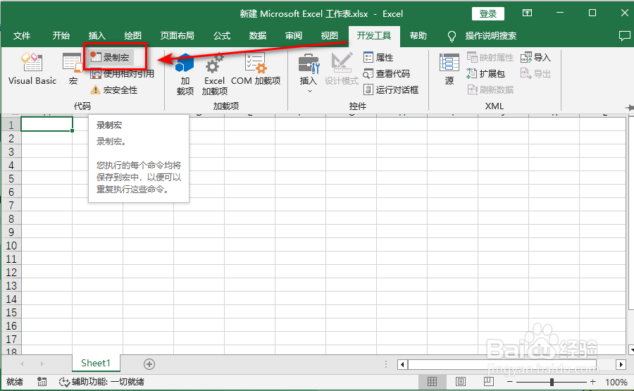
Task: Switch to Normal view
Action: (432, 382)
